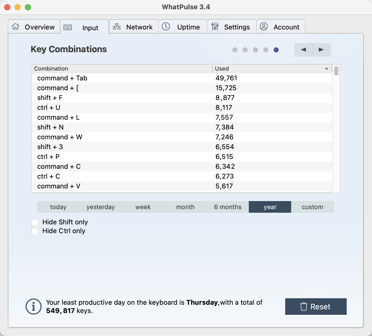Open the custom time range option
The height and width of the screenshot is (336, 372).
point(312,207)
